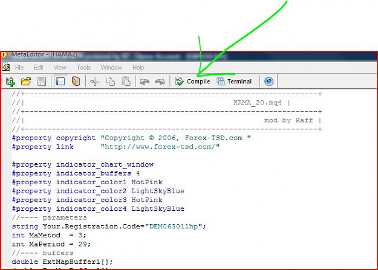
Task: Click HotPink on the indicator_color1 line
Action: (147, 182)
